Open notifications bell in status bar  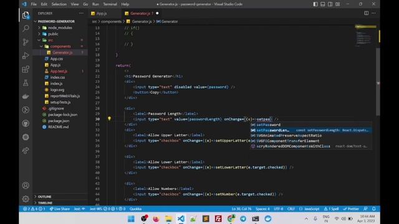coord(374,209)
